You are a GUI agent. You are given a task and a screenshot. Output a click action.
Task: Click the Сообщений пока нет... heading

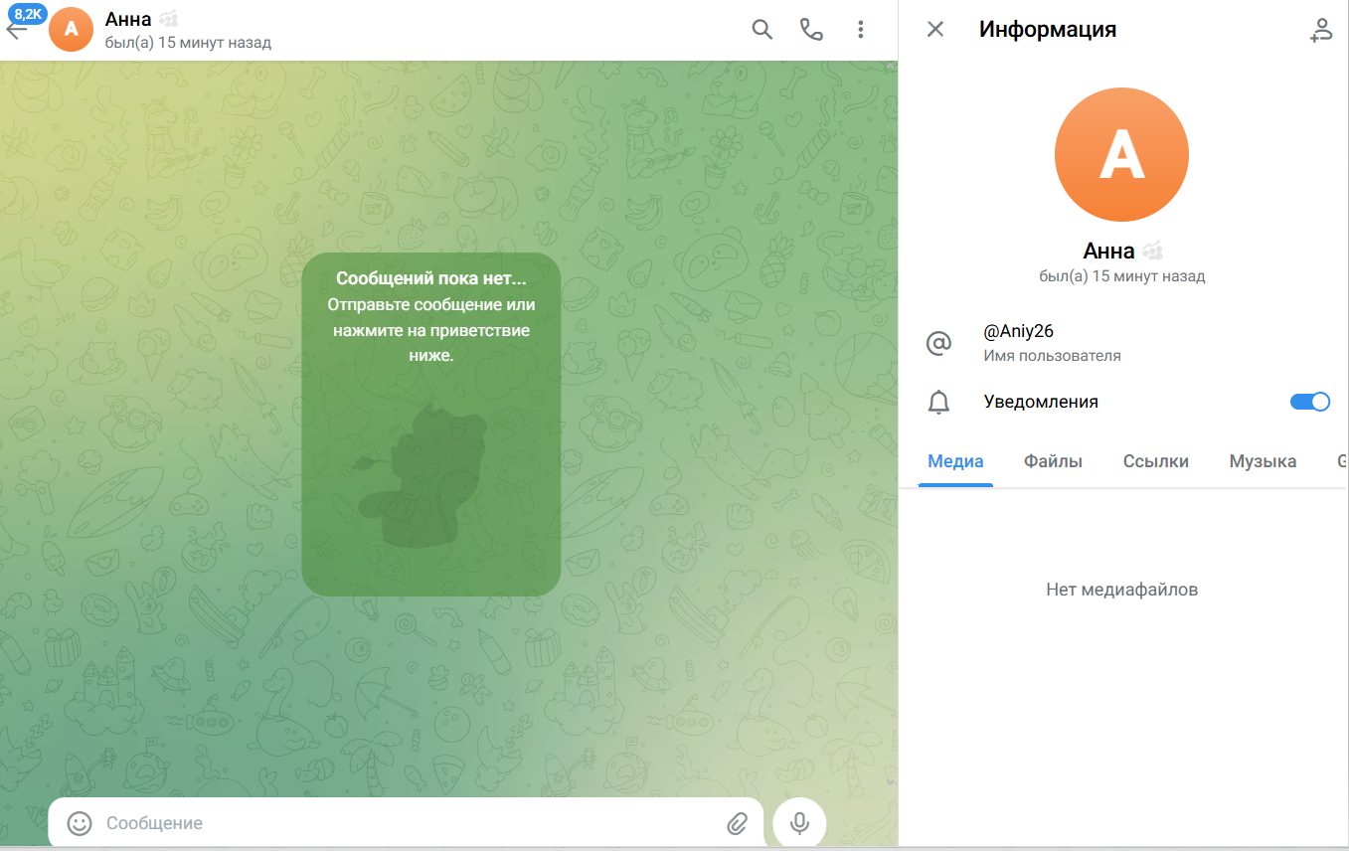(x=430, y=278)
